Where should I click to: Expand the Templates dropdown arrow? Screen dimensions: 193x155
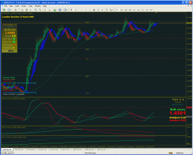67,10
